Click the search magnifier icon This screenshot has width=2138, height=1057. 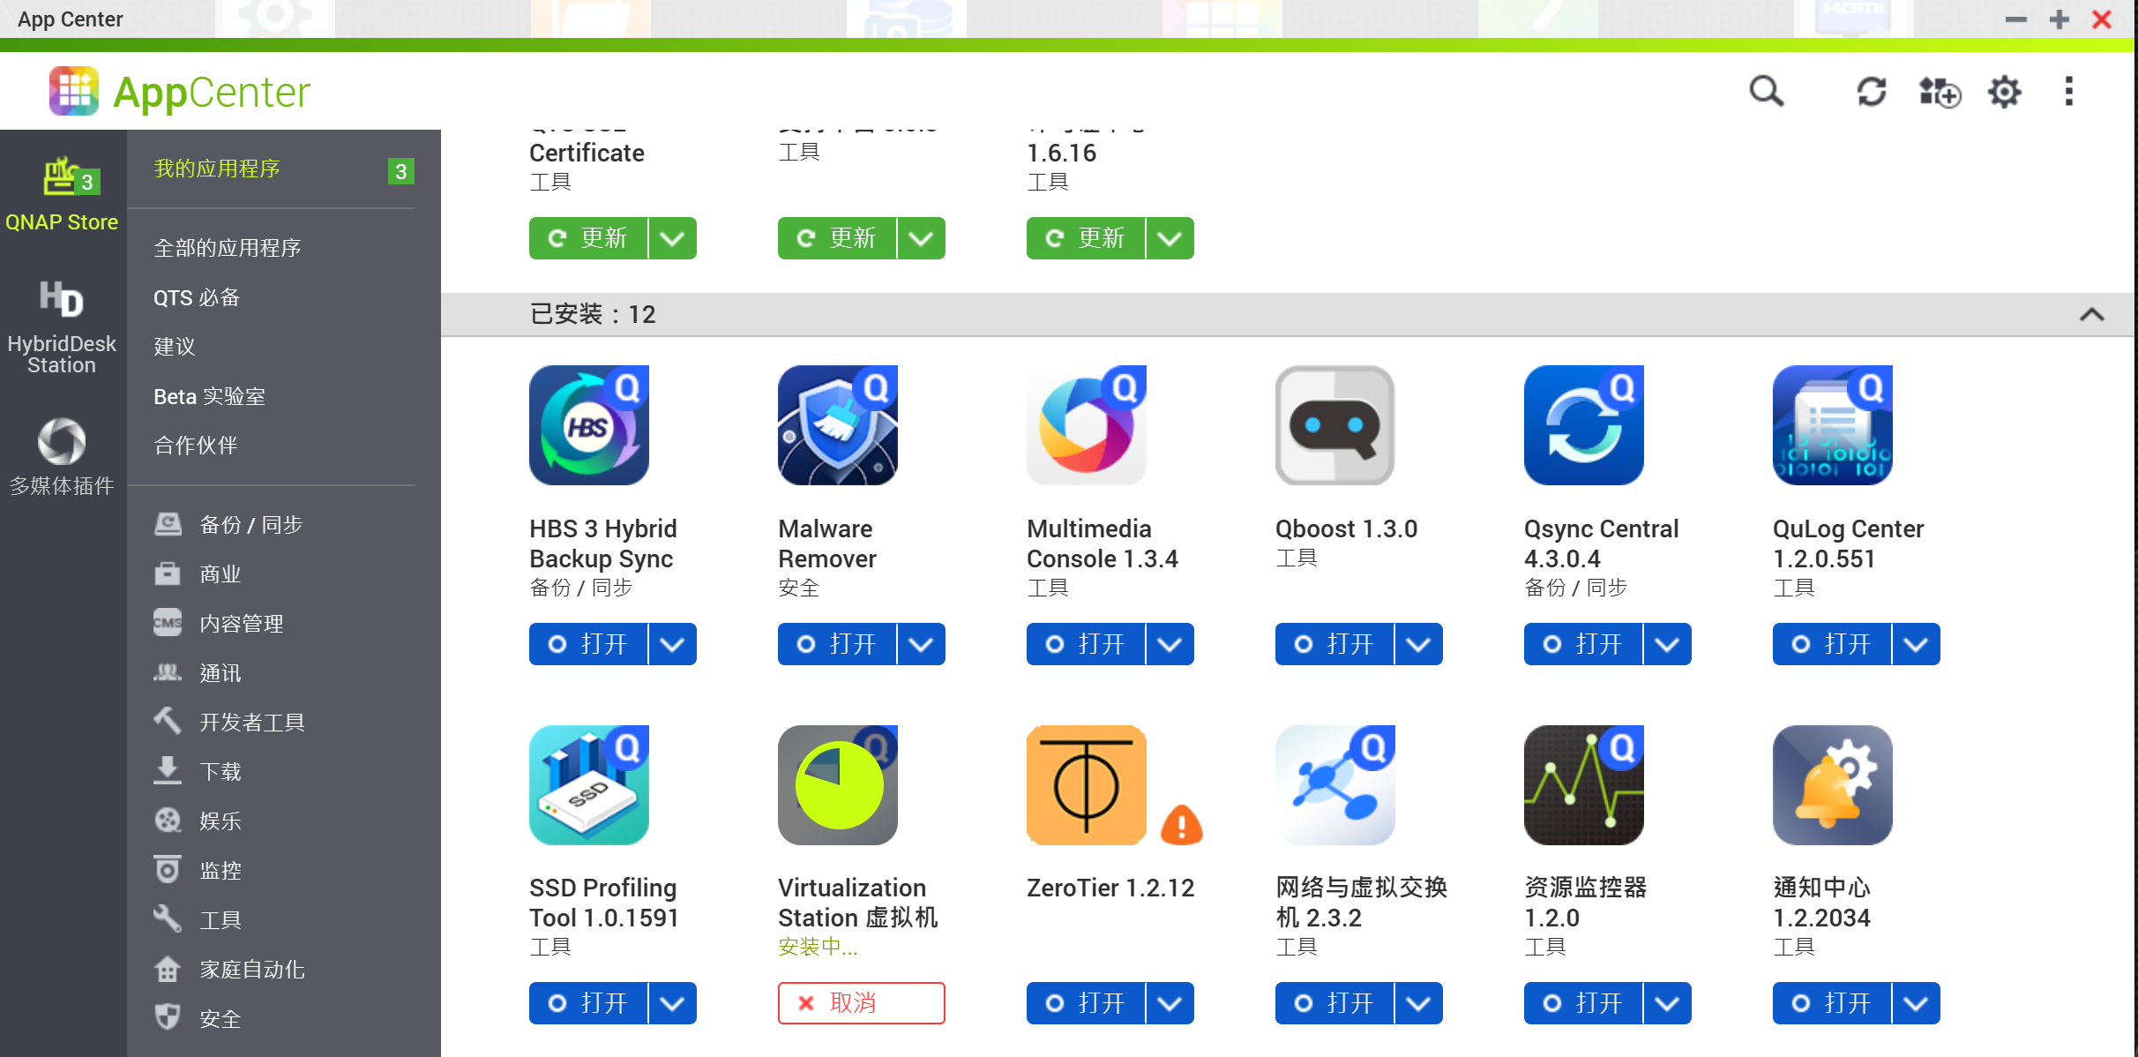pos(1767,91)
